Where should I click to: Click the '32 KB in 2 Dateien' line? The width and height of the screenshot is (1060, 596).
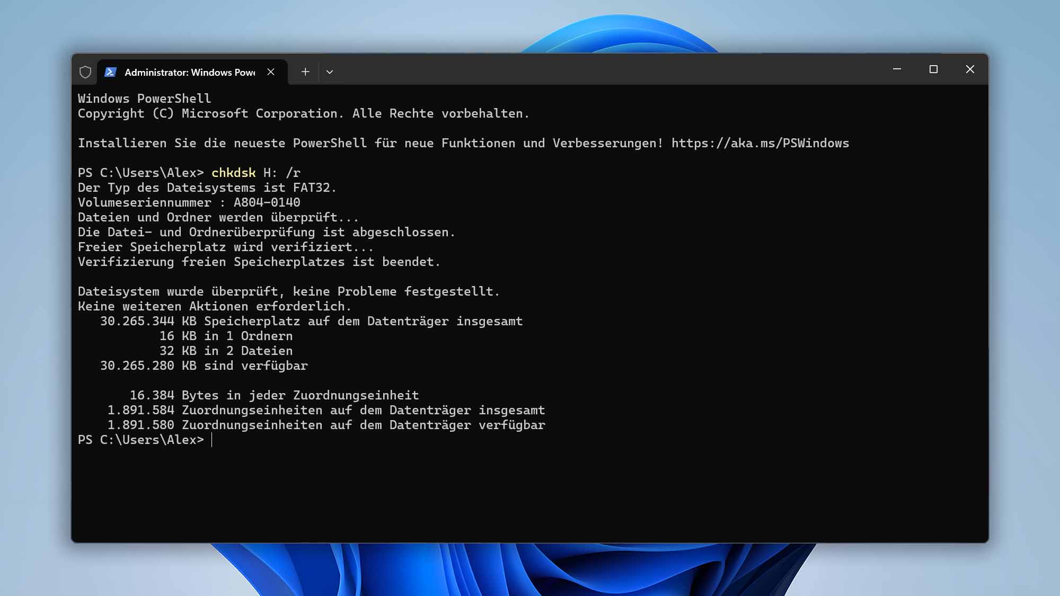[226, 351]
